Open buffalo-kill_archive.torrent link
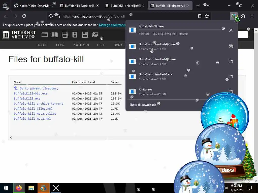Viewport: 258px width, 193px height. coord(39,104)
